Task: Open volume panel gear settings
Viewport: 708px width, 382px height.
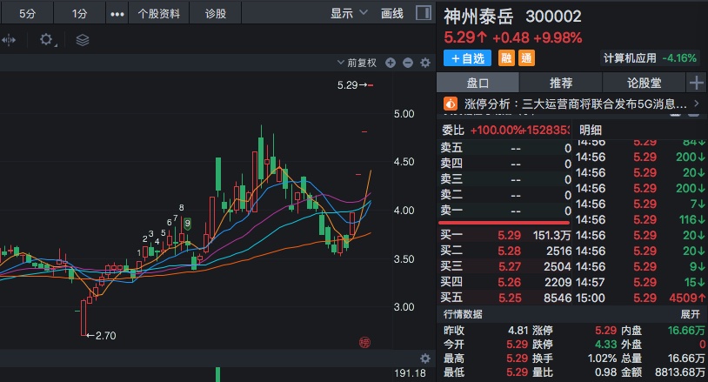Action: click(x=425, y=359)
